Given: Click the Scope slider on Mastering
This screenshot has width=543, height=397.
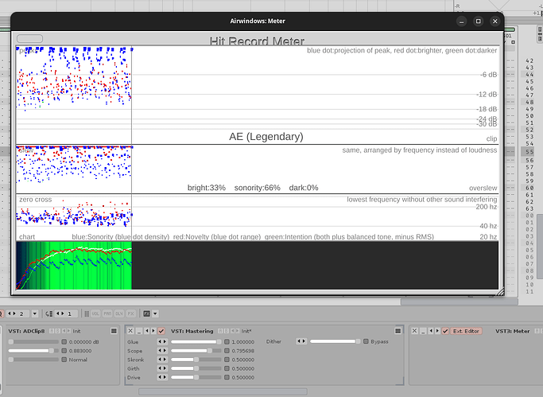Looking at the screenshot, I should point(196,351).
